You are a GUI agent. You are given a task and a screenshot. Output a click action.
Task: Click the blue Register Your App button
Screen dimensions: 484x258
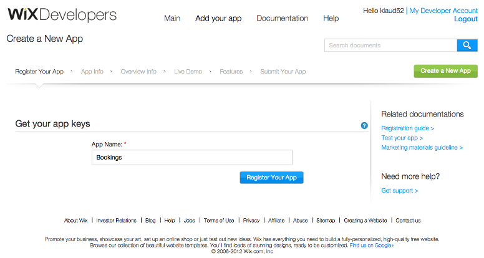click(x=272, y=178)
